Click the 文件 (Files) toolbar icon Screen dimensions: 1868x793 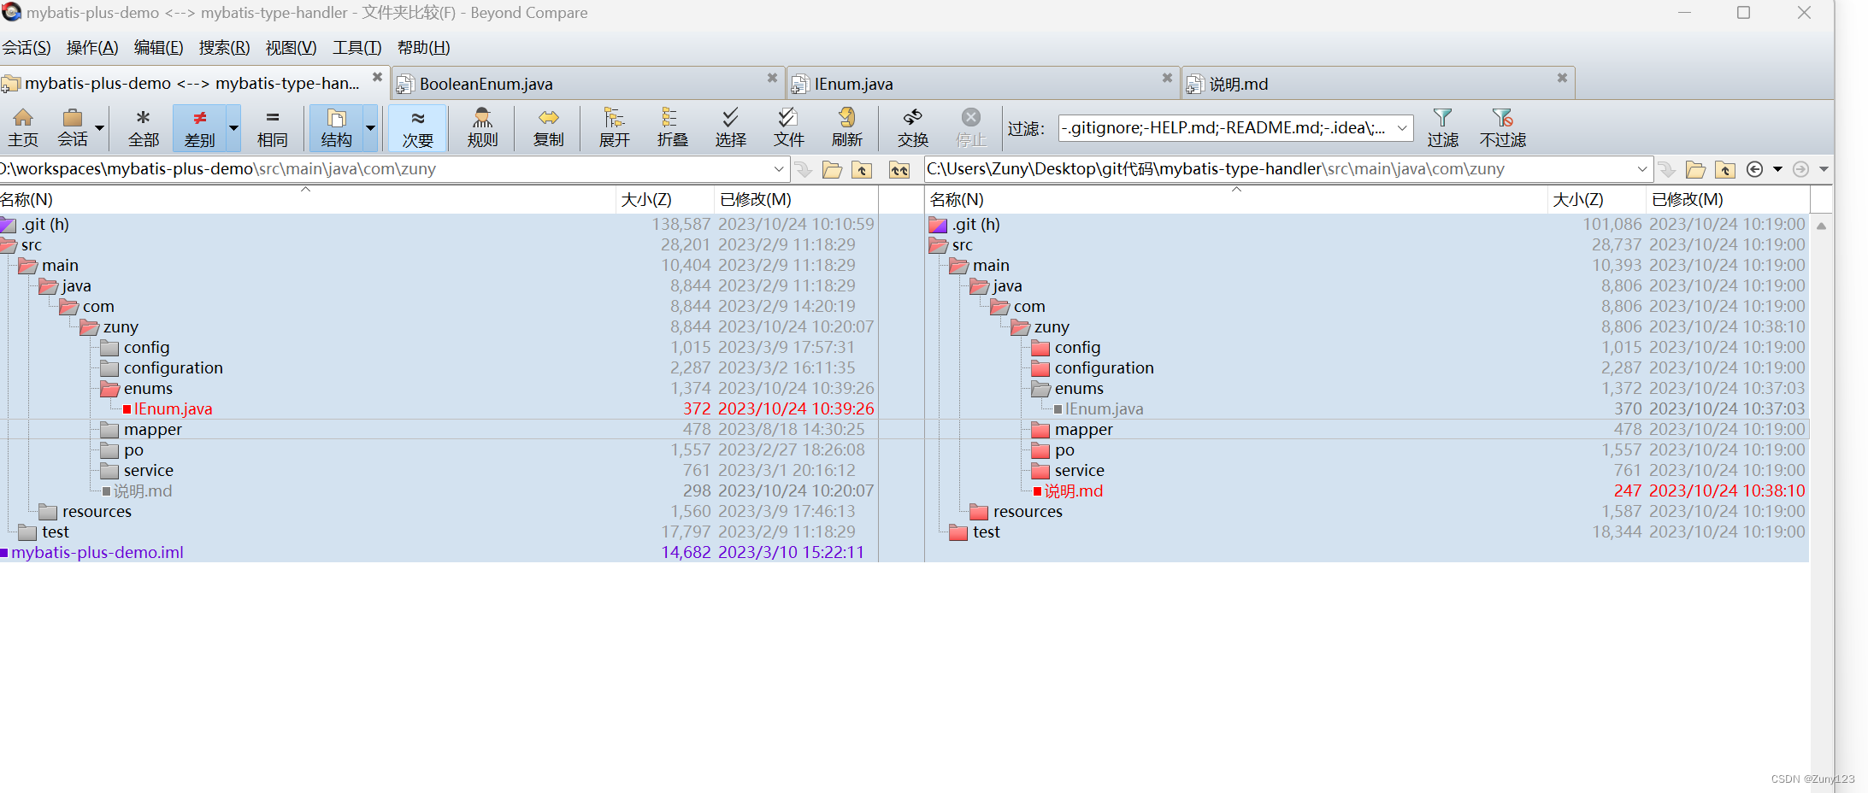[x=788, y=128]
